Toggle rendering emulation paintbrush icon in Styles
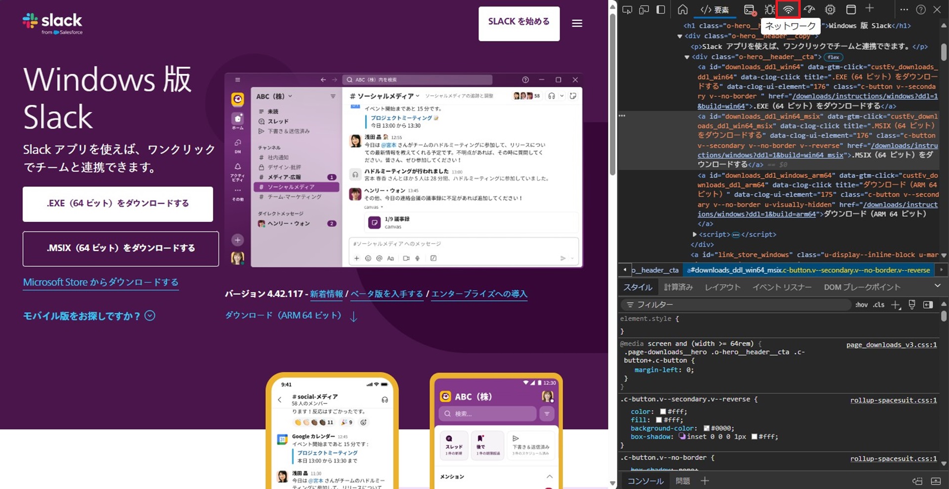Screen dimensions: 949x489 tap(912, 305)
